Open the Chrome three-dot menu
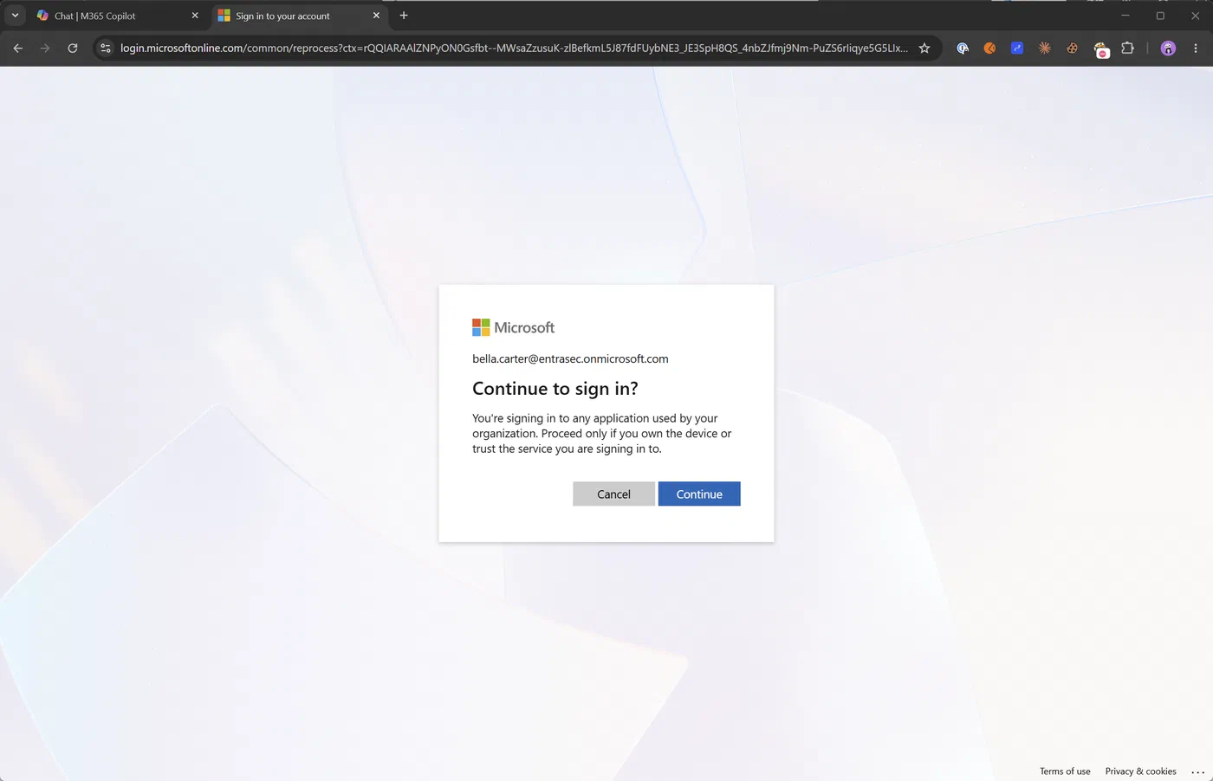 (x=1196, y=48)
